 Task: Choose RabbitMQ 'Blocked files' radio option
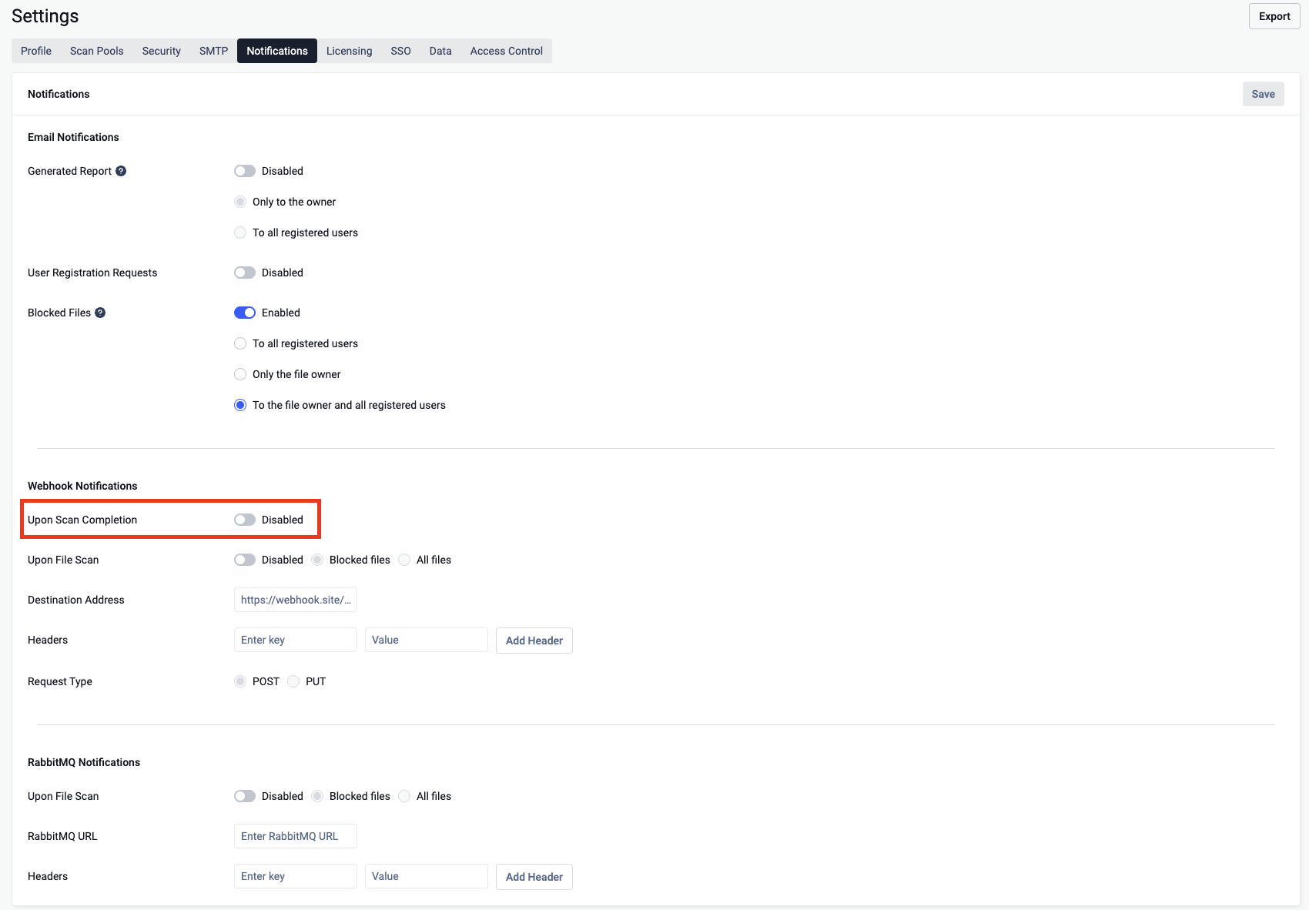click(317, 796)
